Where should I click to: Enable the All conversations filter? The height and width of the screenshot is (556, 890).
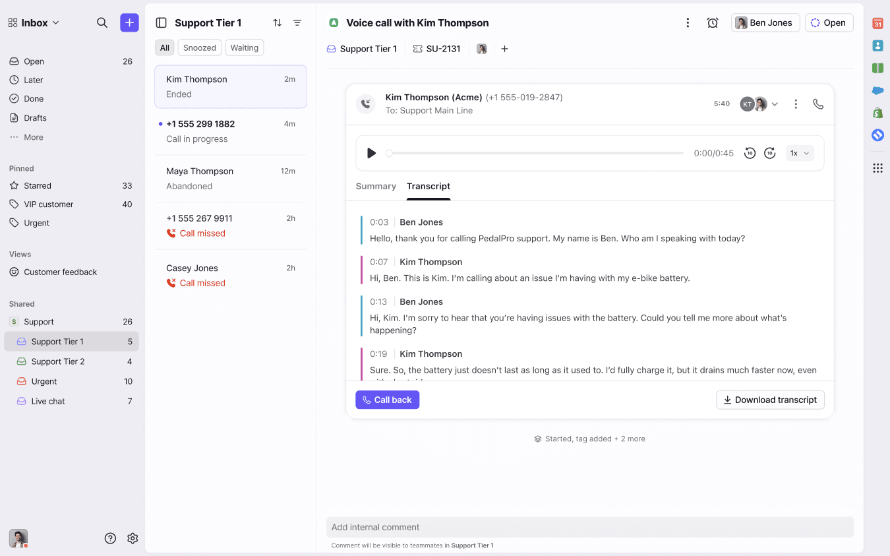(x=164, y=47)
